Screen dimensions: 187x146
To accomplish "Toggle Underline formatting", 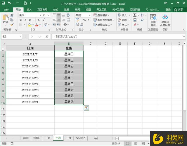I will (x=30, y=20).
